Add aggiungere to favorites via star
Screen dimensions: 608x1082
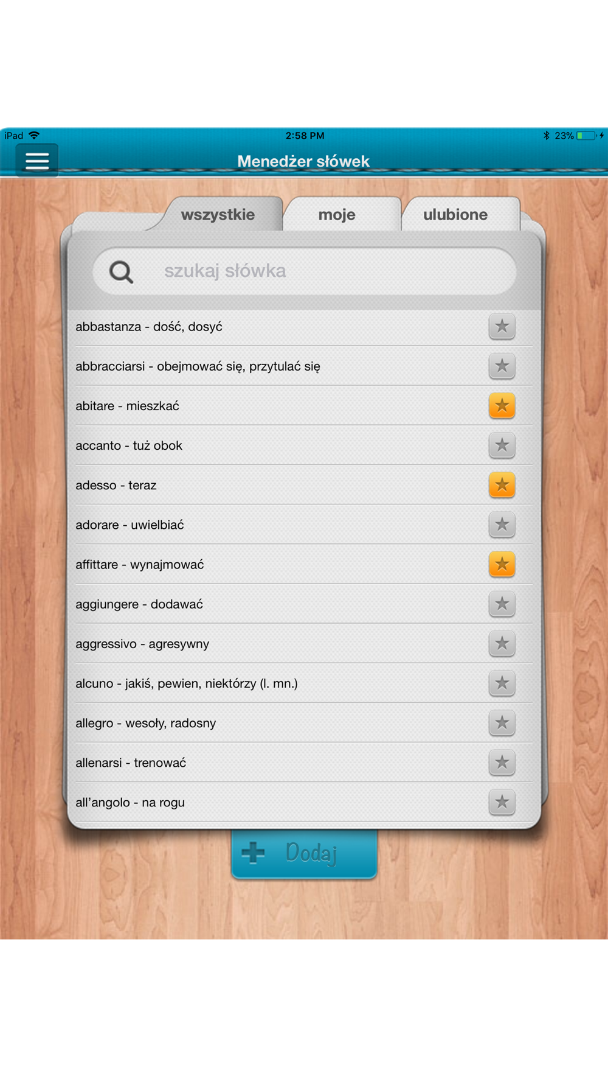[502, 604]
